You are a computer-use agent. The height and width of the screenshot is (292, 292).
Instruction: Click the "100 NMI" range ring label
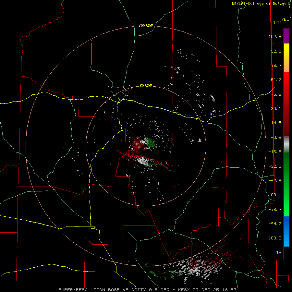146,26
